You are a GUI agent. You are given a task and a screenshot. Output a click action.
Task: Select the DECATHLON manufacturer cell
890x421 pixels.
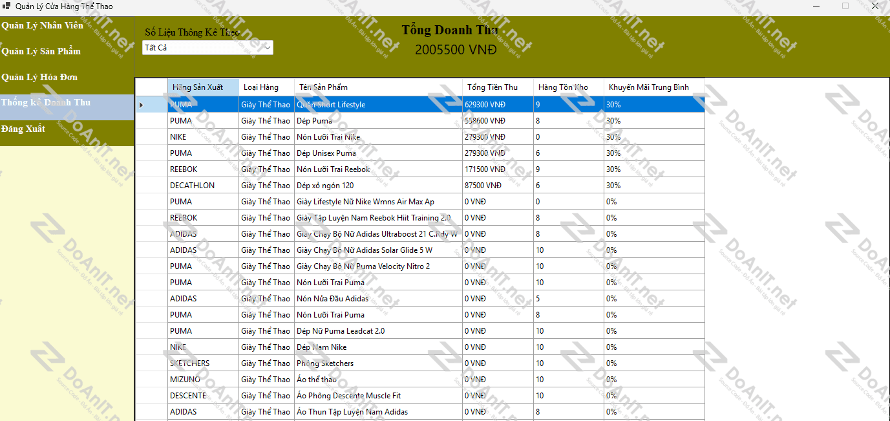point(203,186)
